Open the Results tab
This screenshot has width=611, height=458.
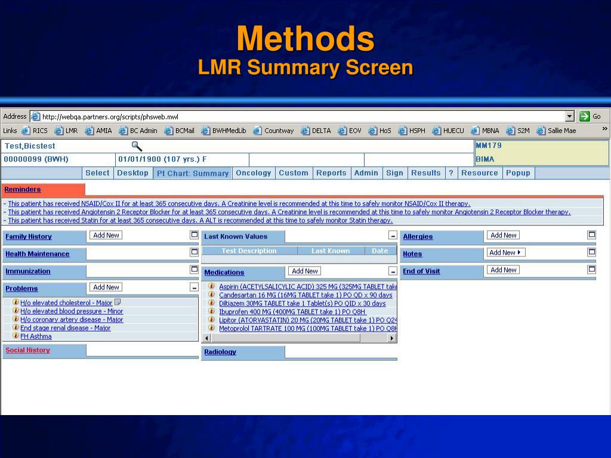click(426, 173)
